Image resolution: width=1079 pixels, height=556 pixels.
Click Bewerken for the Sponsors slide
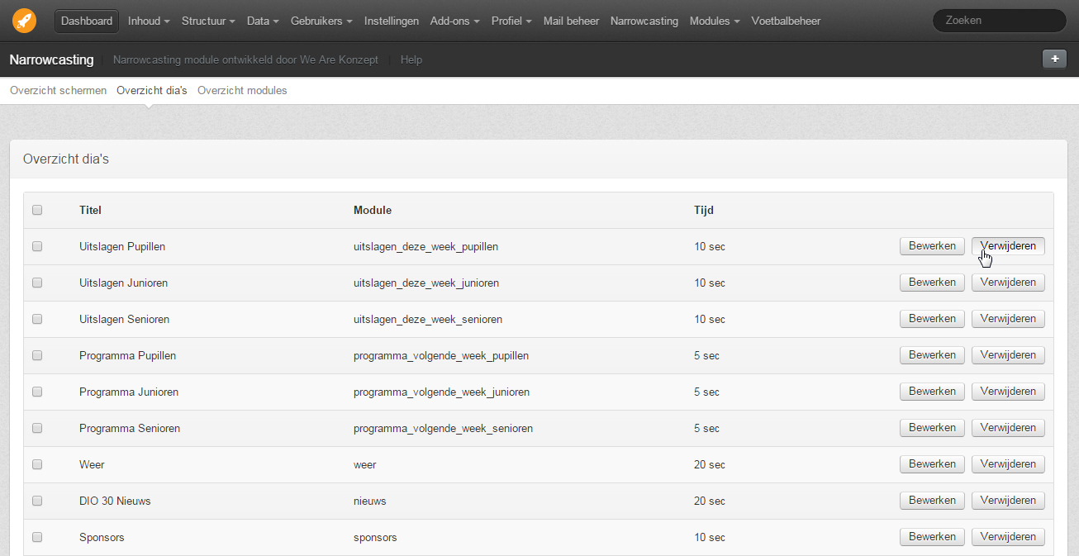point(932,537)
